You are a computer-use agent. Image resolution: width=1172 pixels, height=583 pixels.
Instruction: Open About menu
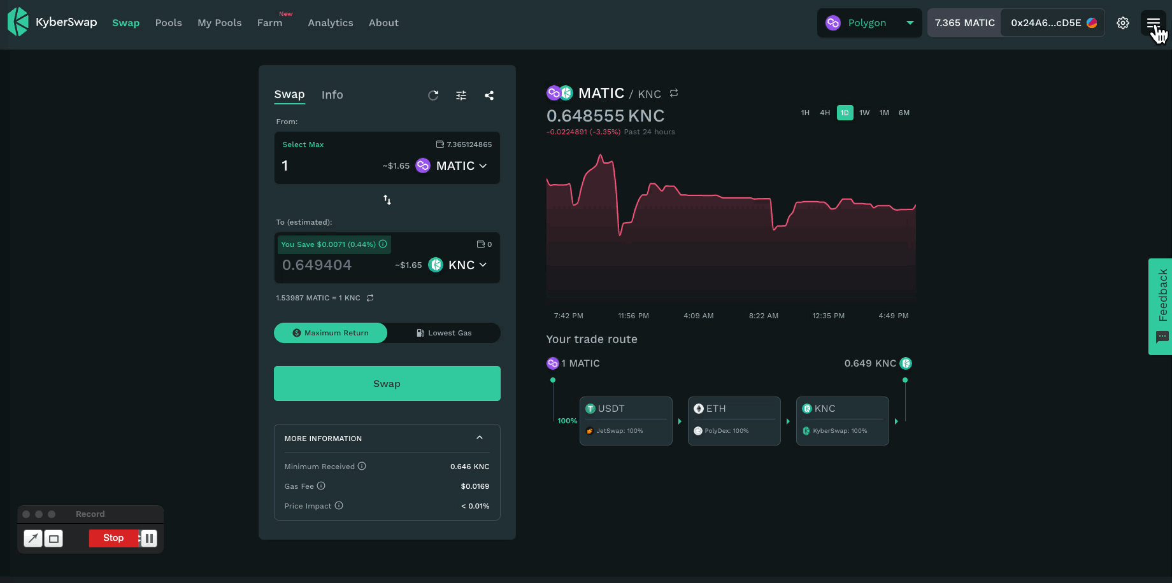click(x=383, y=23)
